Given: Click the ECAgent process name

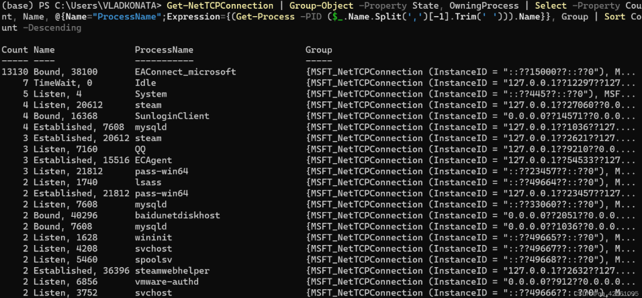Looking at the screenshot, I should click(x=154, y=160).
